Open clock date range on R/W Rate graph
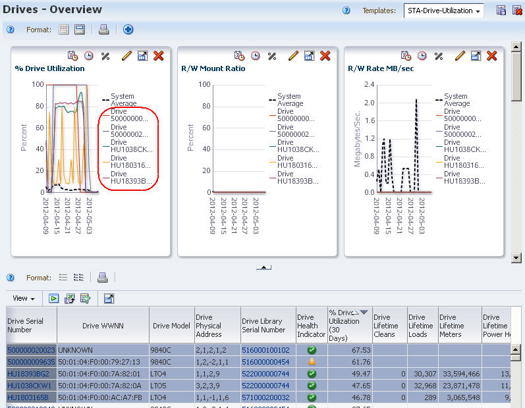Screen dimensions: 525x408 point(422,55)
